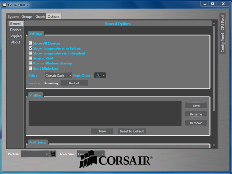Restart the Corsair service

(74, 83)
